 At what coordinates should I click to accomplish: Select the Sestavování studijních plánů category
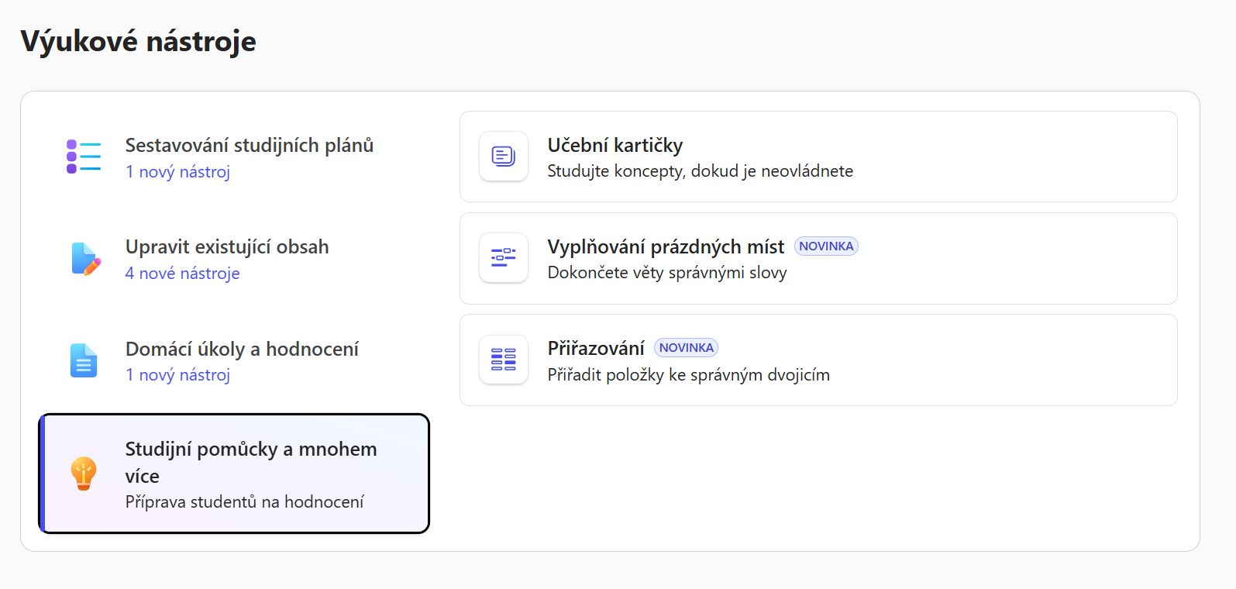point(249,146)
